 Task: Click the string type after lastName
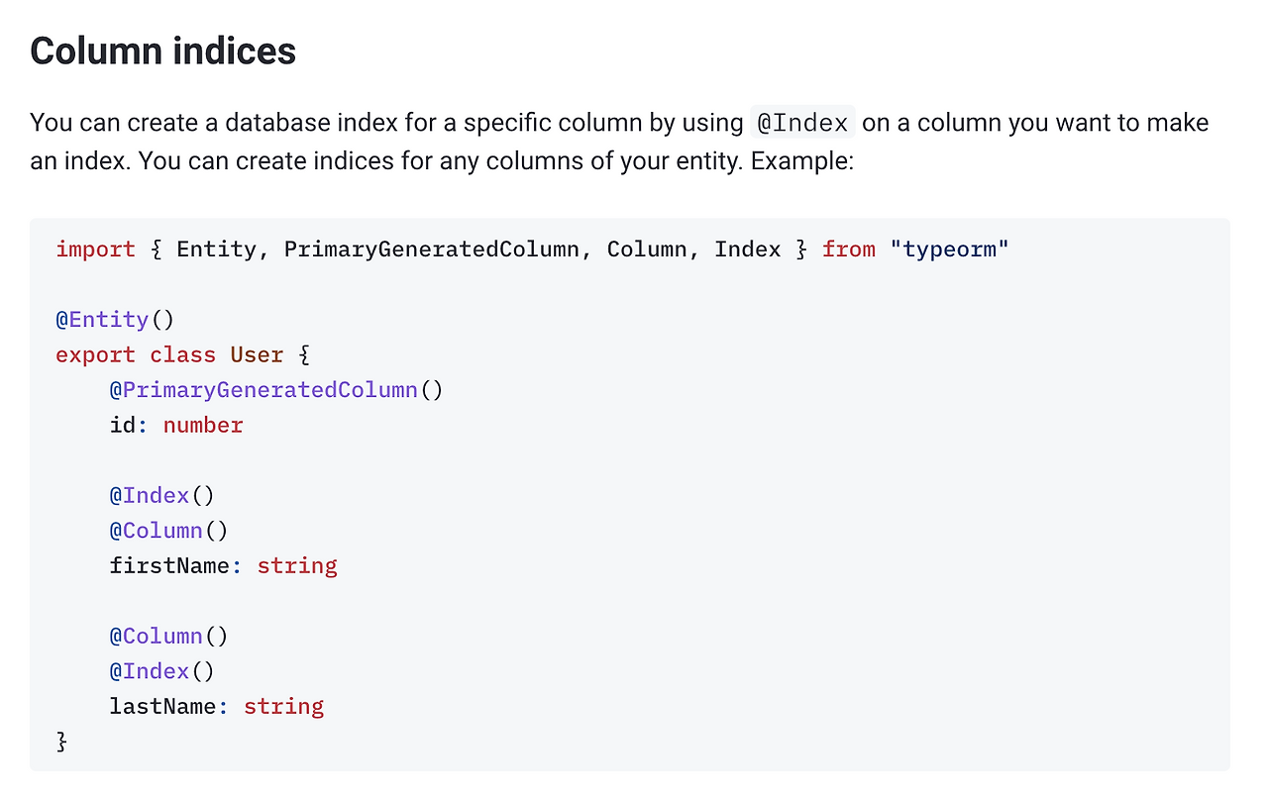(283, 707)
